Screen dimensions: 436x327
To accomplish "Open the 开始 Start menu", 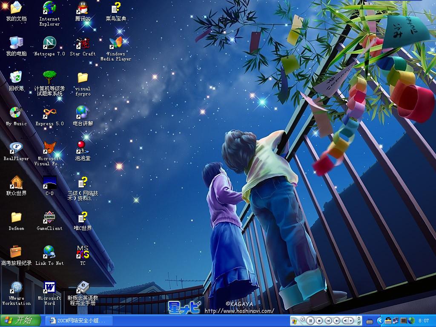I will pos(20,321).
